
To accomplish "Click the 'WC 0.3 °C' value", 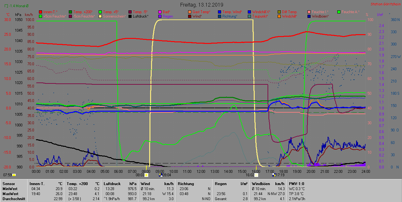I will pyautogui.click(x=297, y=189).
